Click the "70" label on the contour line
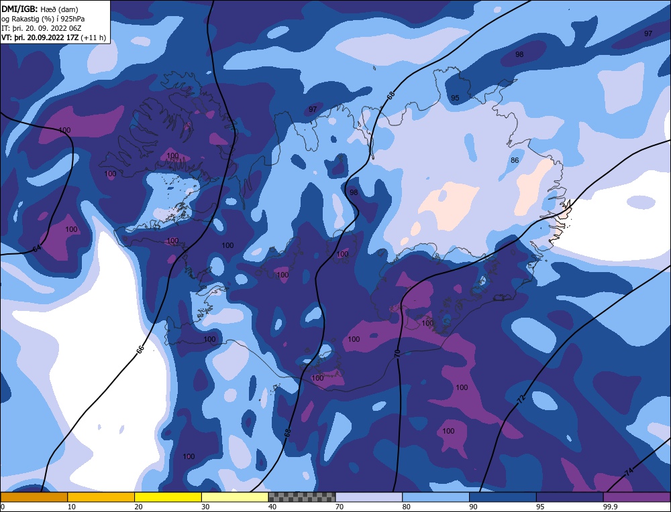Image resolution: width=671 pixels, height=512 pixels. pyautogui.click(x=397, y=353)
